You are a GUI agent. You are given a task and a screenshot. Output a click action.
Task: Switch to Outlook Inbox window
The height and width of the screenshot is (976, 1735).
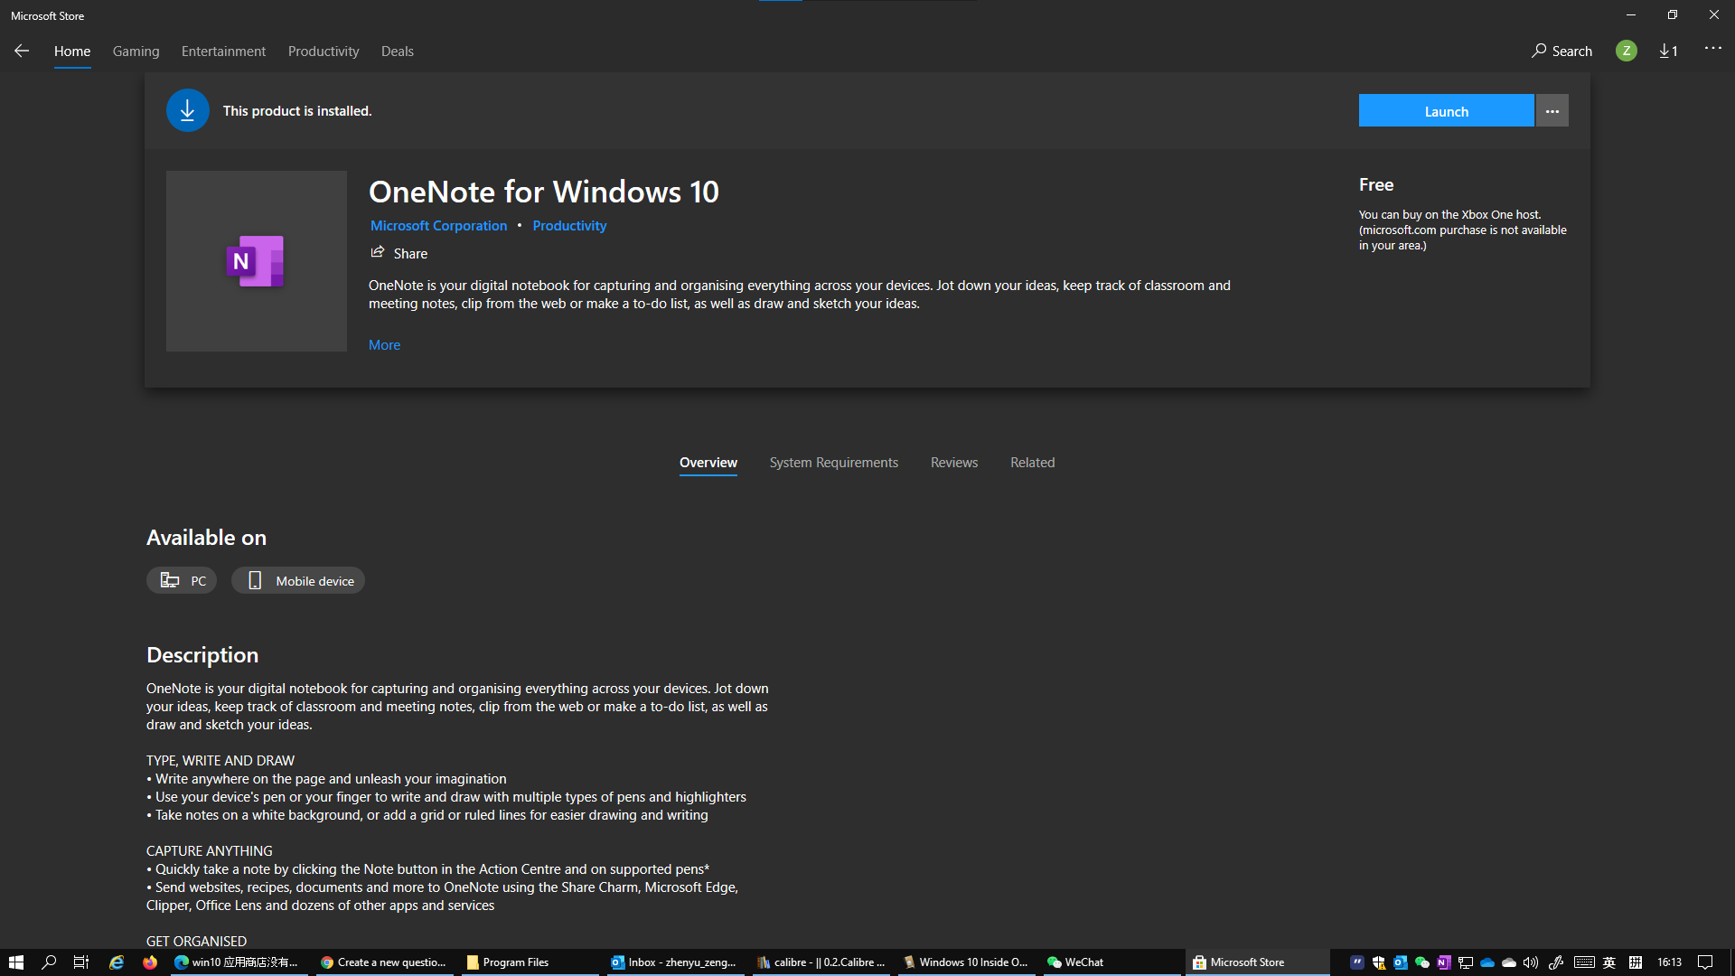coord(674,962)
